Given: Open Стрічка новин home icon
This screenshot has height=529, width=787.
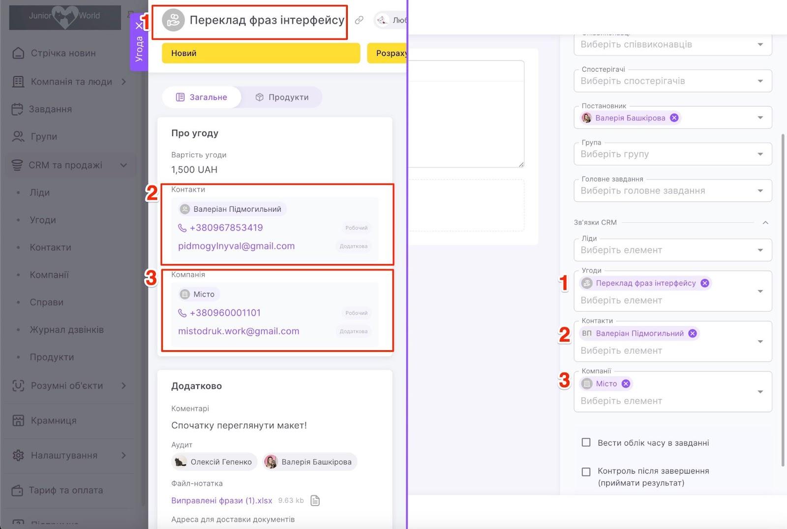Looking at the screenshot, I should pyautogui.click(x=18, y=53).
